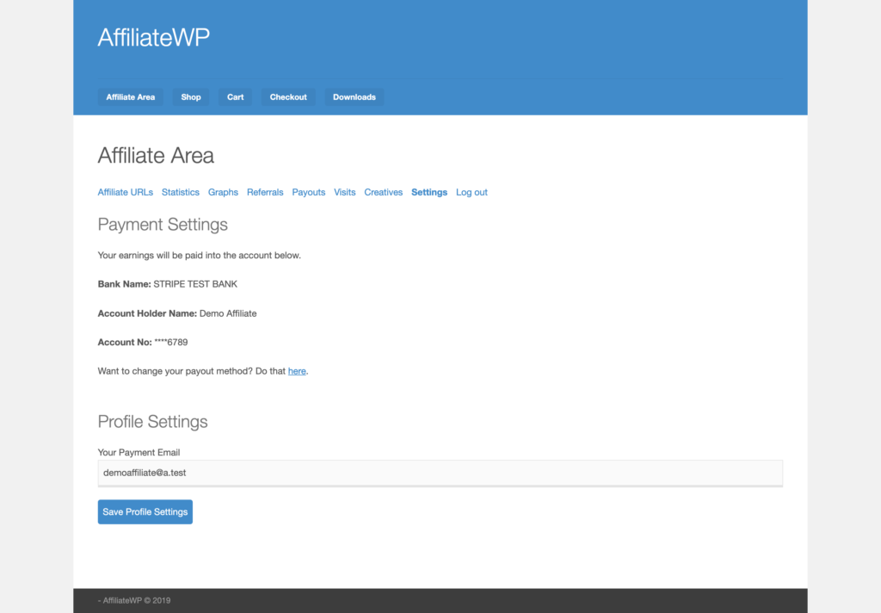The height and width of the screenshot is (613, 881).
Task: Switch to the Referrals tab
Action: [x=265, y=192]
